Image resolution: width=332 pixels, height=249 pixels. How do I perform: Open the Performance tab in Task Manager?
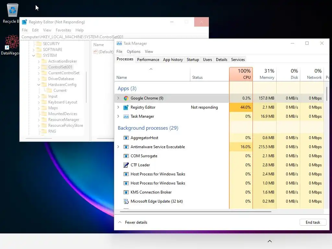148,60
